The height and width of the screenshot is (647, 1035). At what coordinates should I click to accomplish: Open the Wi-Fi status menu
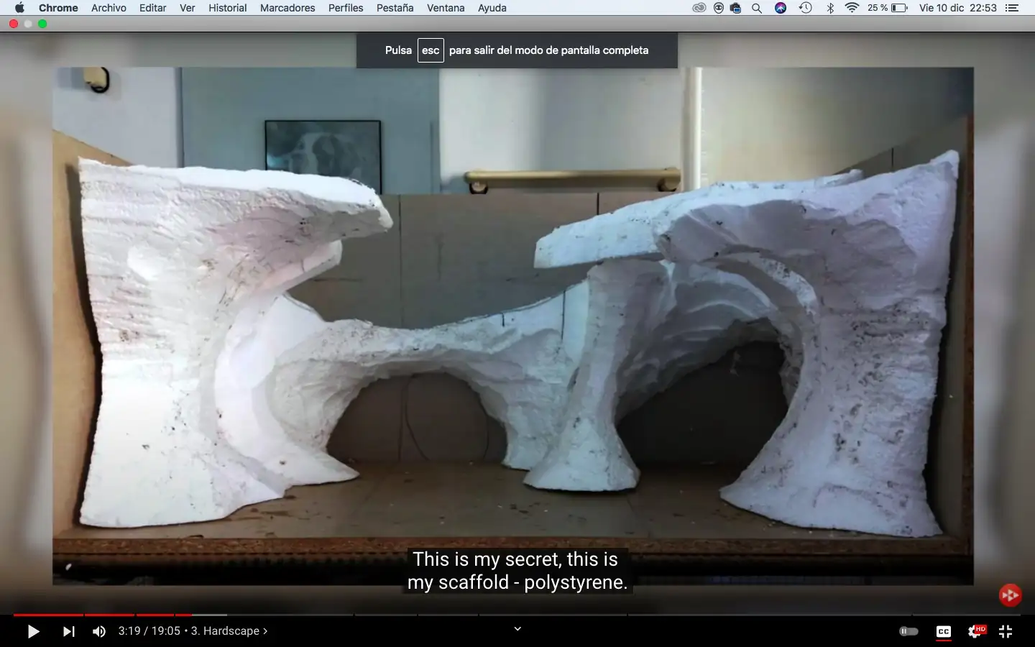point(852,8)
